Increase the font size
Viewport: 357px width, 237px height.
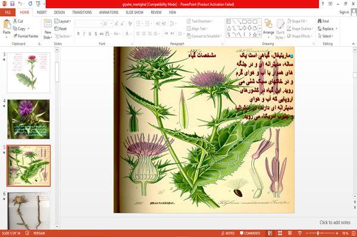coord(117,24)
